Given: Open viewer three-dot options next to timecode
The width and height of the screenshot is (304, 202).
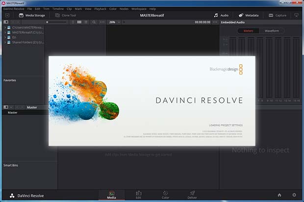Looking at the screenshot, I should 215,22.
